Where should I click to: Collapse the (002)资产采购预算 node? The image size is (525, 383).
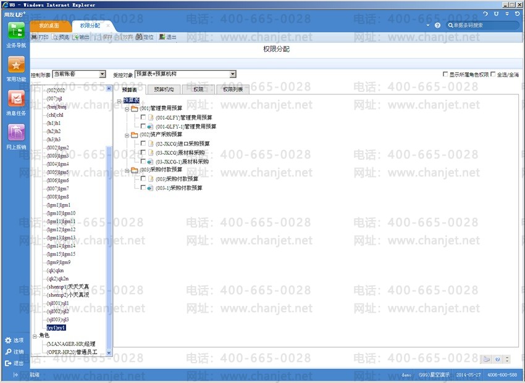point(127,135)
